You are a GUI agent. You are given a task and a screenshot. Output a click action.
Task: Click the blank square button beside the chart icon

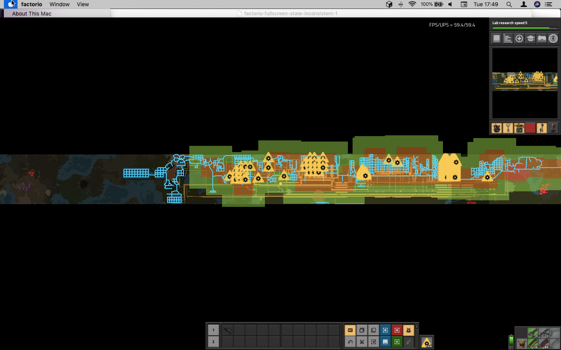(496, 38)
